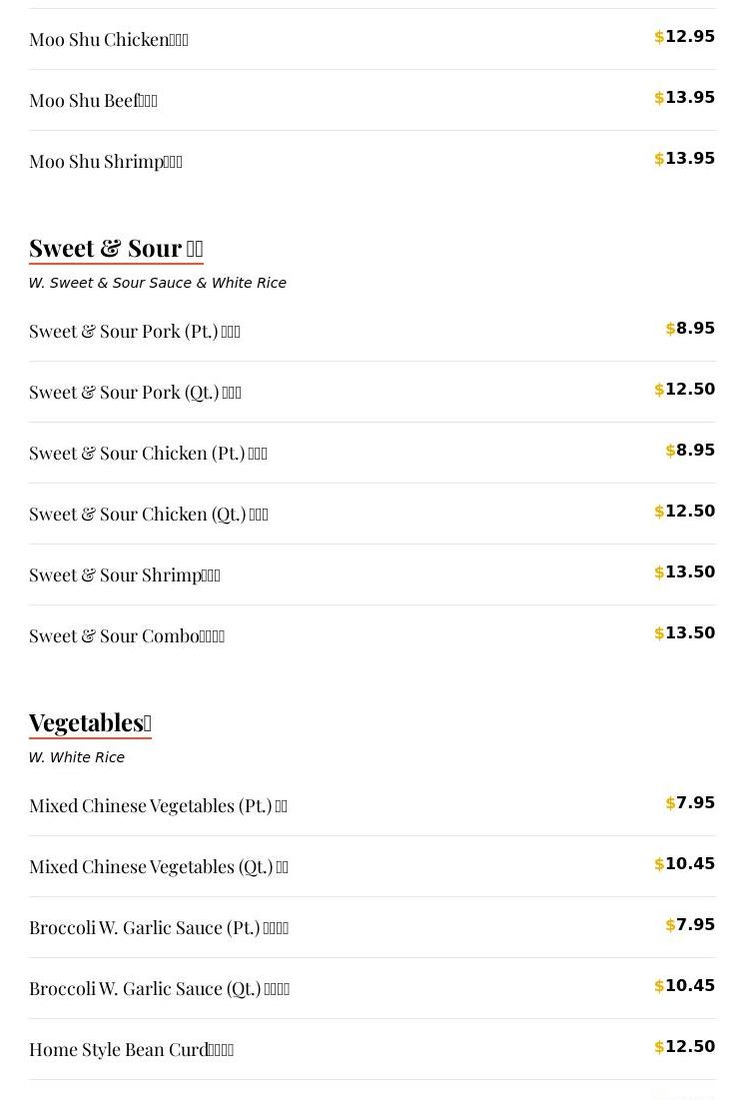Choose Sweet & Sour Pork (Qt.)
The image size is (744, 1100).
coord(135,393)
